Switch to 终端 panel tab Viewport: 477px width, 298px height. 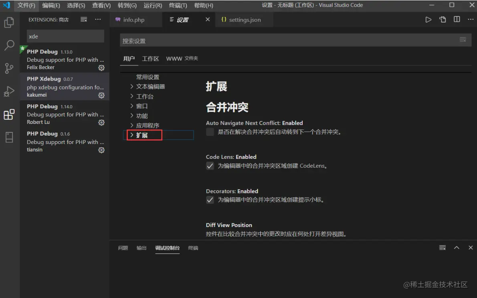pyautogui.click(x=193, y=248)
